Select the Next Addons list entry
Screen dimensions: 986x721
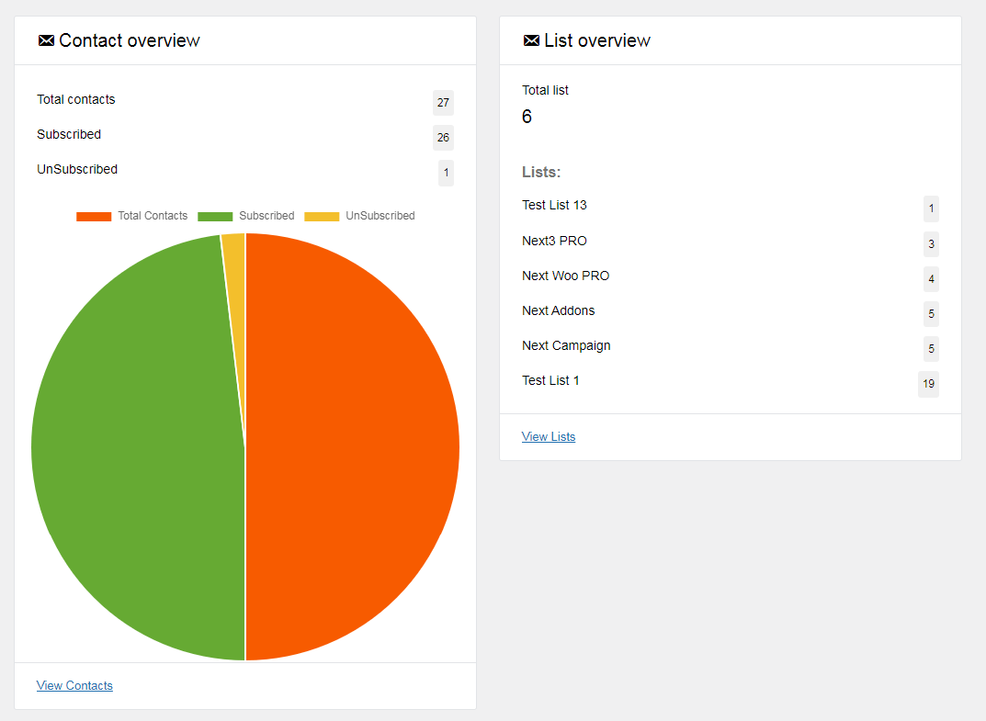(558, 310)
